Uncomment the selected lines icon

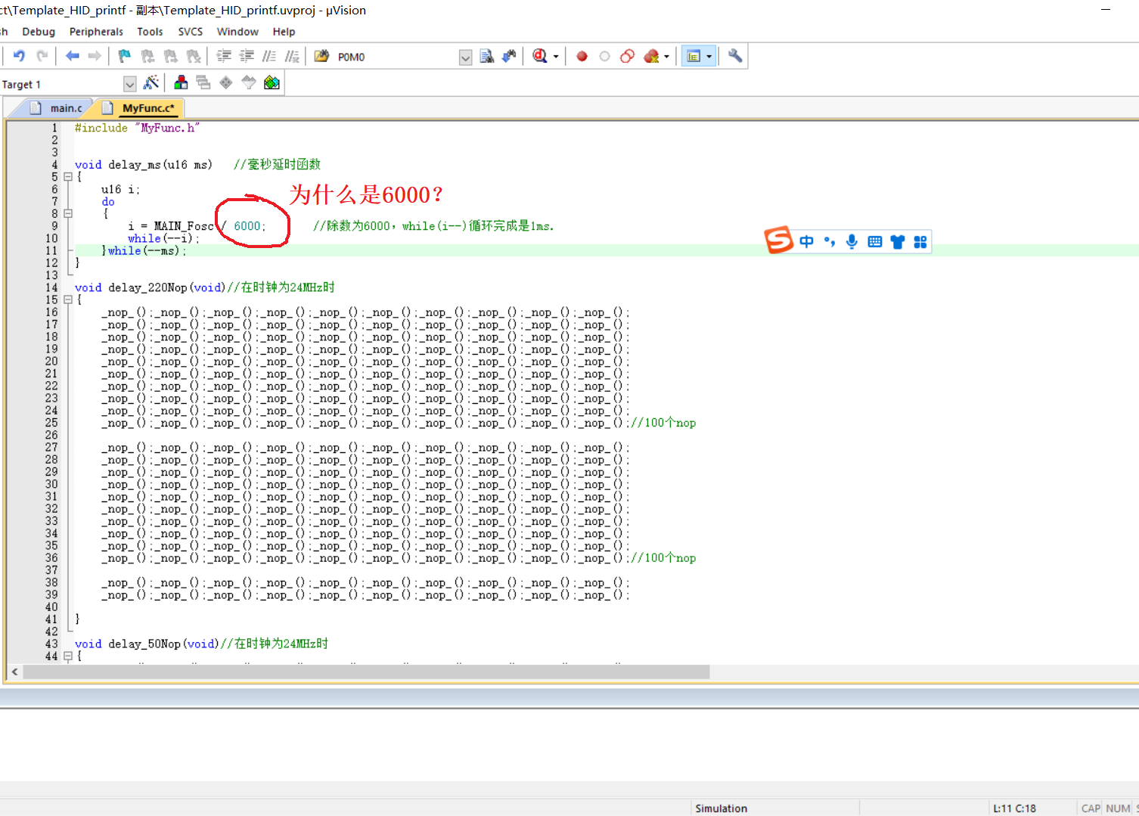click(x=292, y=56)
